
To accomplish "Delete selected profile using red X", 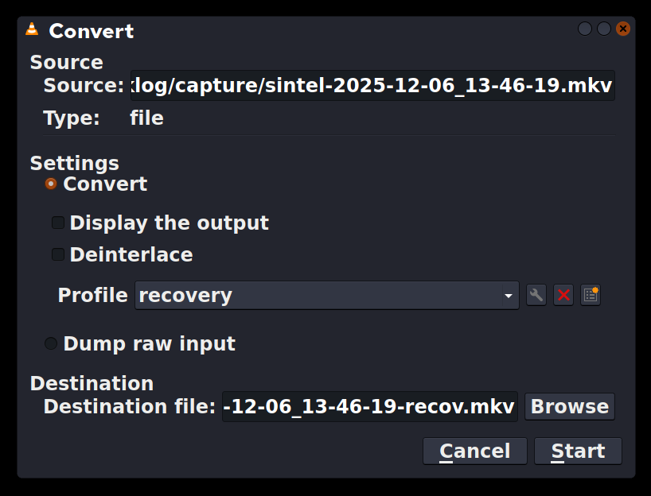I will pyautogui.click(x=563, y=295).
